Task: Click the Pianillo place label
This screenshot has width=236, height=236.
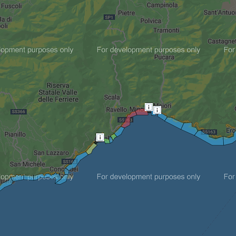Action: point(15,135)
